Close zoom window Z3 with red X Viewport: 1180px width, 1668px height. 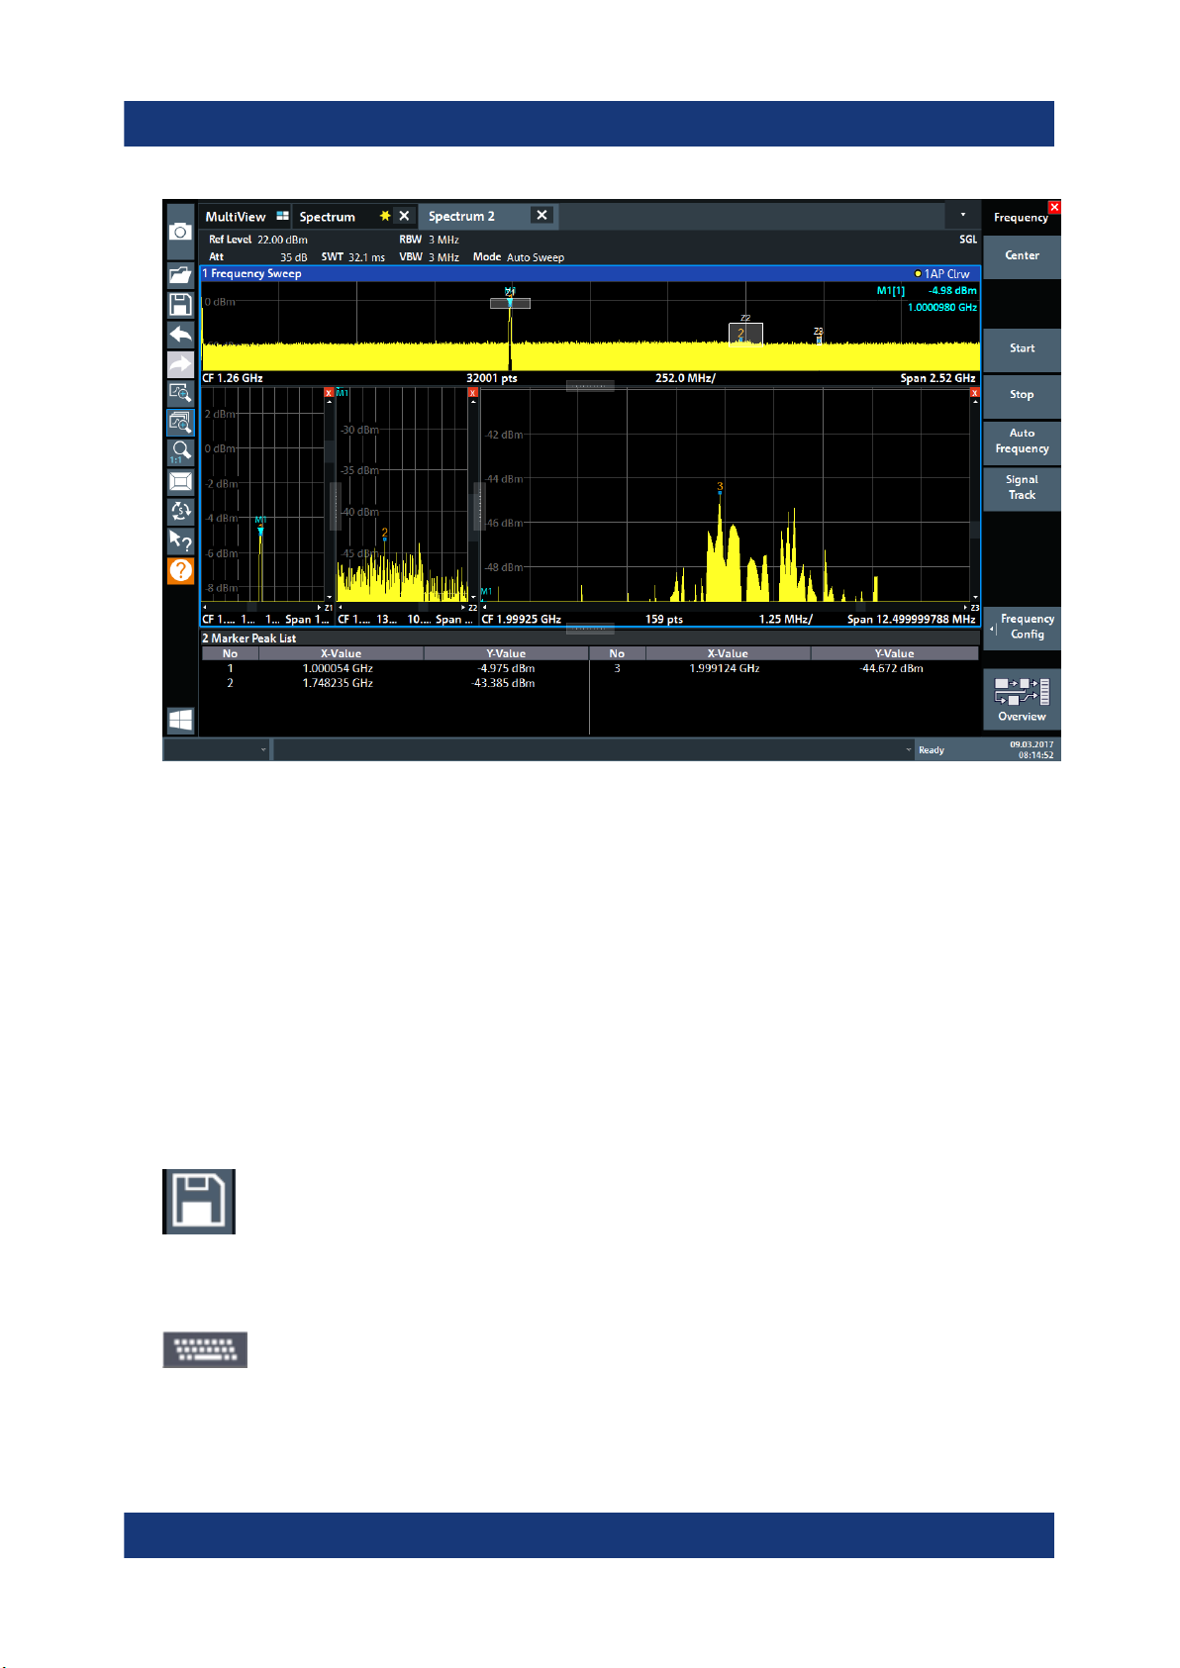click(x=974, y=393)
